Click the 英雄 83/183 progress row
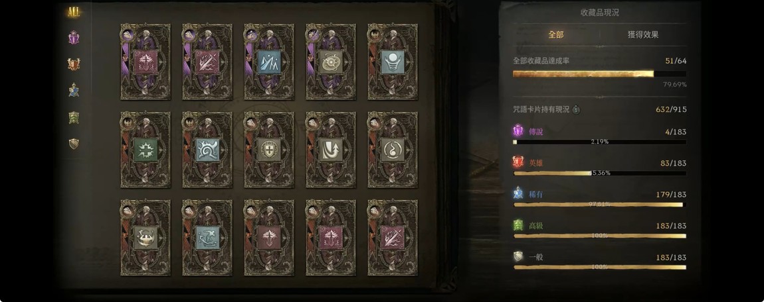The image size is (764, 302). point(599,168)
